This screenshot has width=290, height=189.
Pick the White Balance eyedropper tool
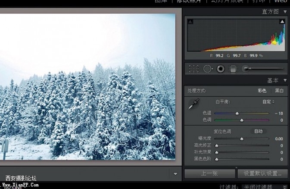[195, 104]
